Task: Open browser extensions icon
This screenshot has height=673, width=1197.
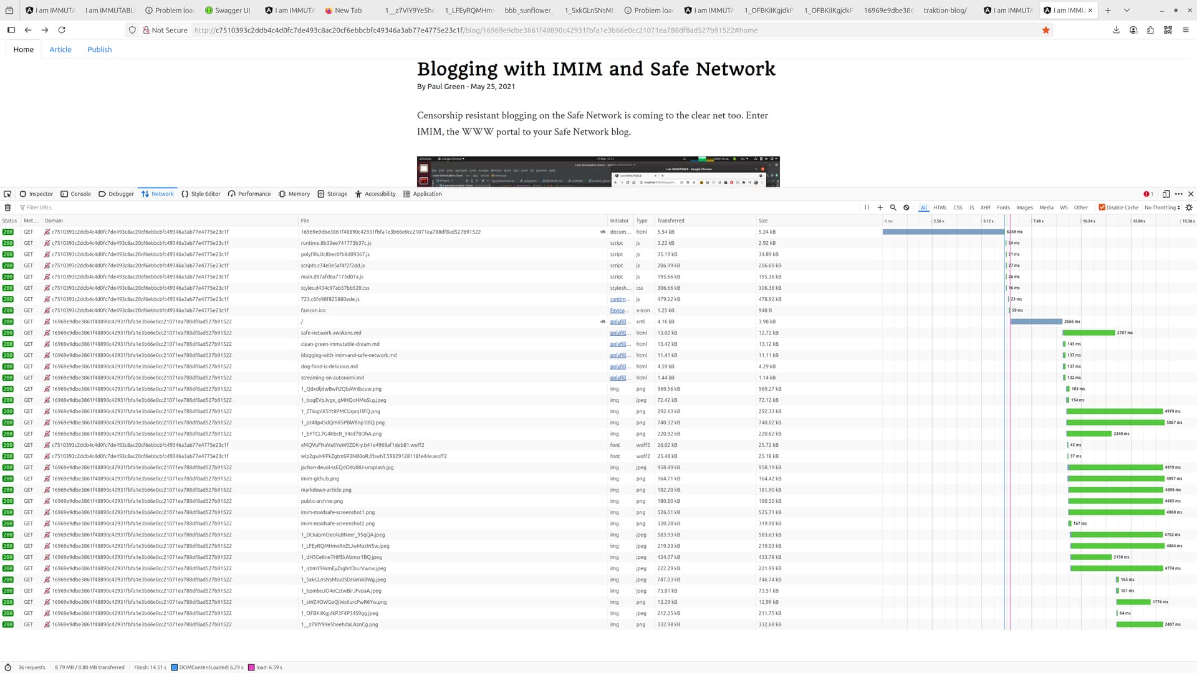Action: click(x=1151, y=30)
